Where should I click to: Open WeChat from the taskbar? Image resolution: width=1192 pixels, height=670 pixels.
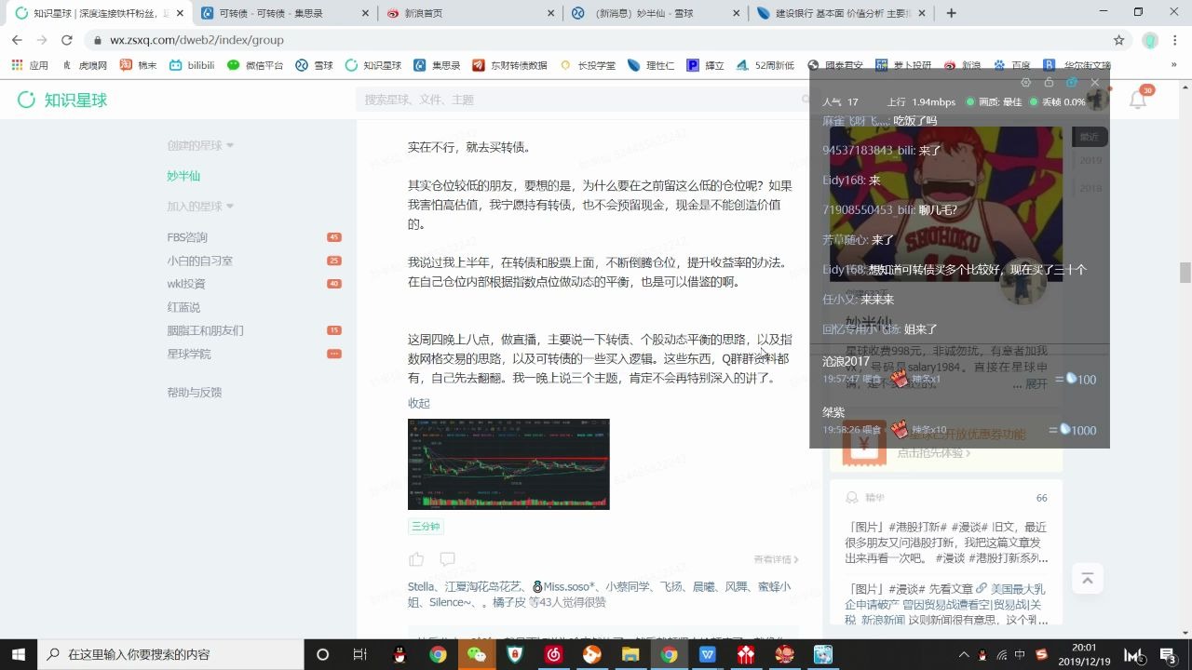(476, 655)
